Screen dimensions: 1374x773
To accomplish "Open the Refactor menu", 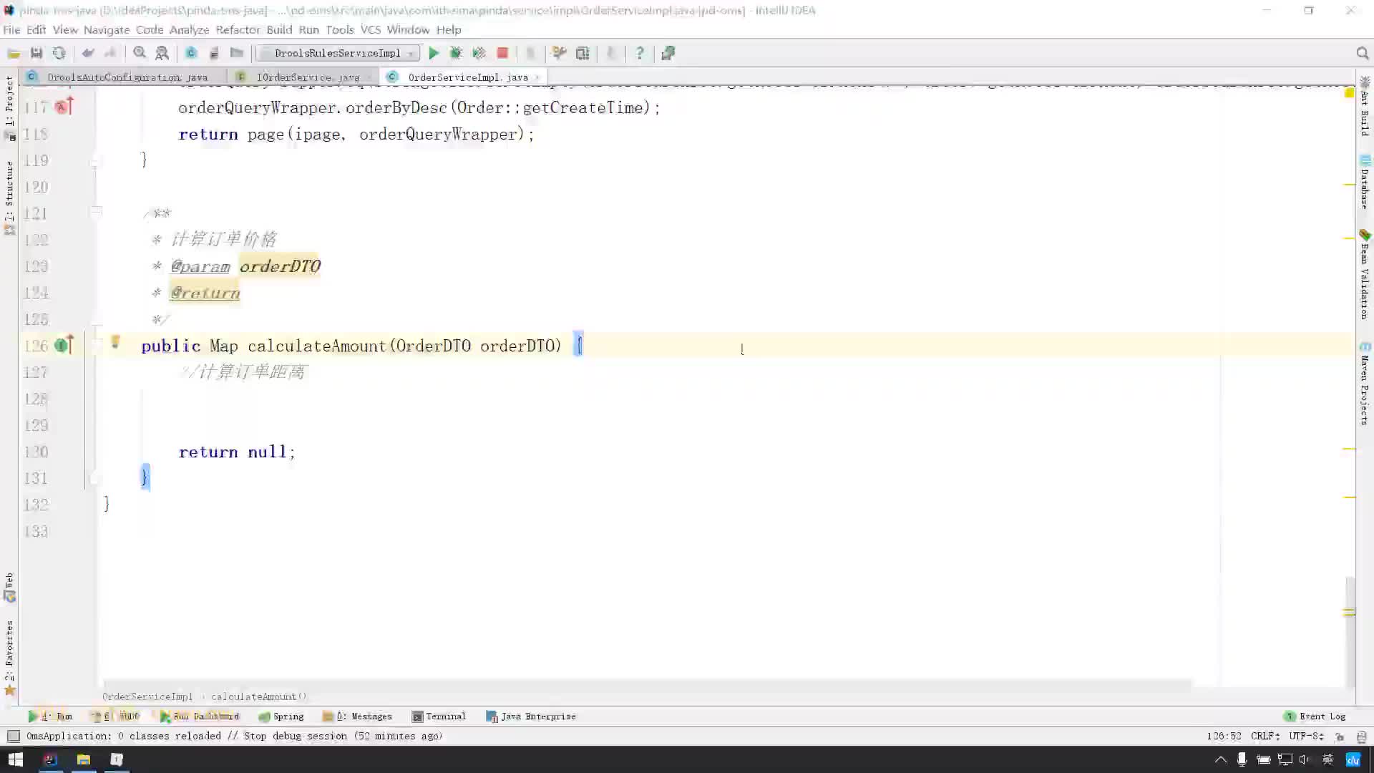I will click(238, 29).
